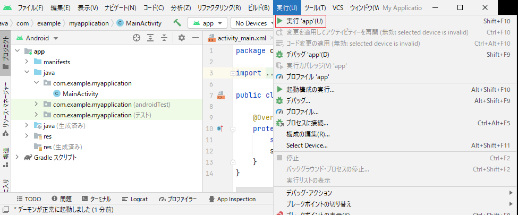Select デバッグ 'app'(D) menu entry

(x=395, y=55)
